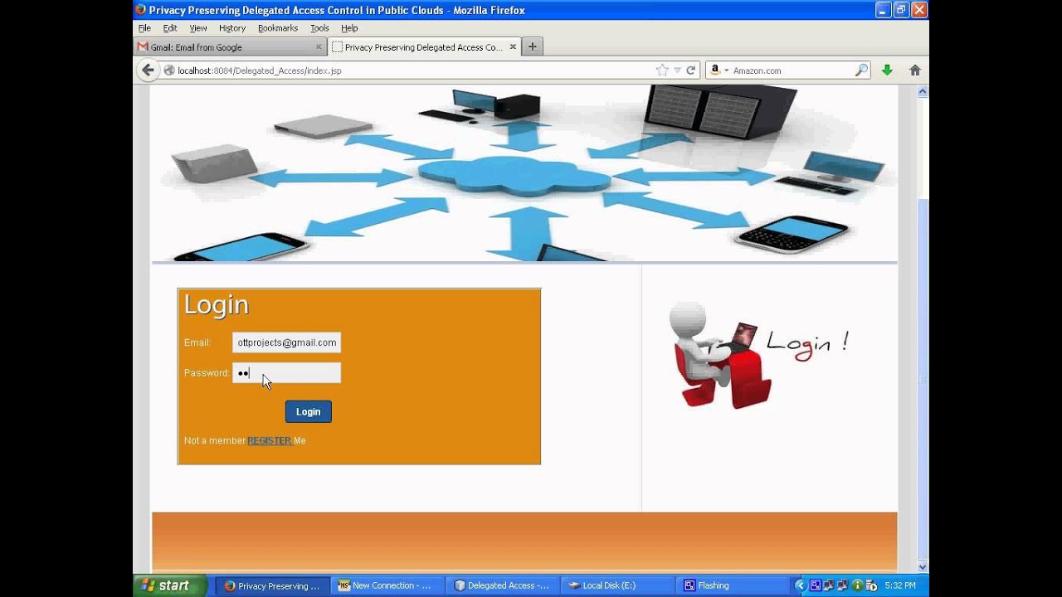Select the Privacy Preserving Delegated Access tab
The width and height of the screenshot is (1062, 597).
tap(423, 47)
